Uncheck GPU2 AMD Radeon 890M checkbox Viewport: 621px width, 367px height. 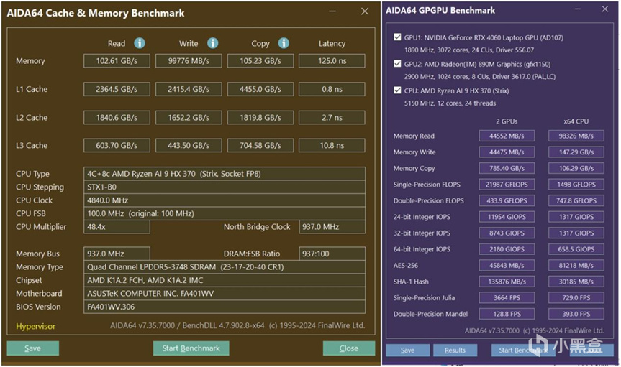[397, 64]
